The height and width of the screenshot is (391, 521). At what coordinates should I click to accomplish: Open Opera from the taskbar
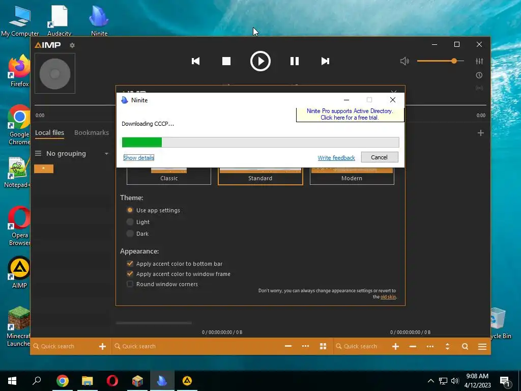[112, 381]
